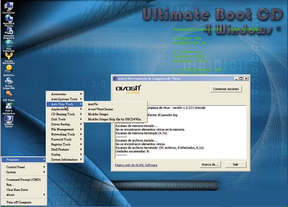Minimize the avast! cleaner window

(x=237, y=79)
